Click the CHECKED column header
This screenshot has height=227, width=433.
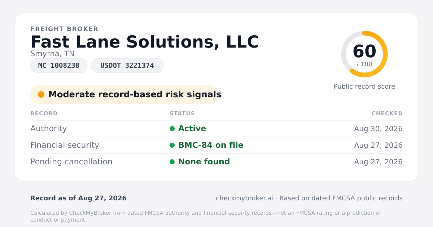pos(387,113)
